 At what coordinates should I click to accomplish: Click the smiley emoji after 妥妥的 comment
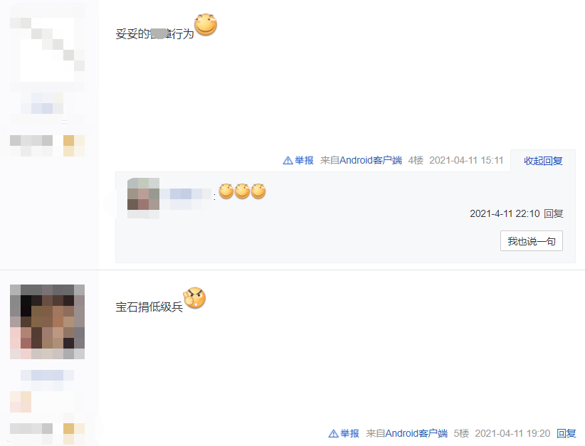tap(206, 25)
